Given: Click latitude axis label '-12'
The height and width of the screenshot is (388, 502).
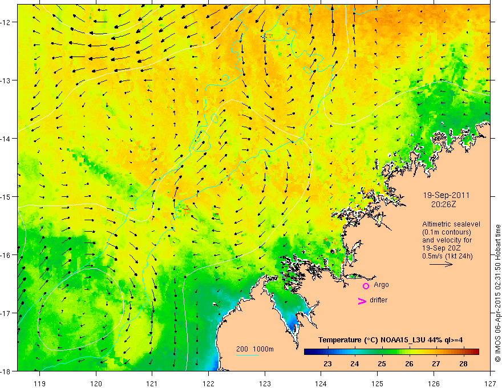Looking at the screenshot, I should coord(6,22).
